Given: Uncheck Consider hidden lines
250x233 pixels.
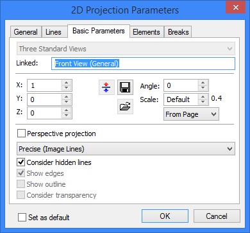Looking at the screenshot, I should (21, 162).
